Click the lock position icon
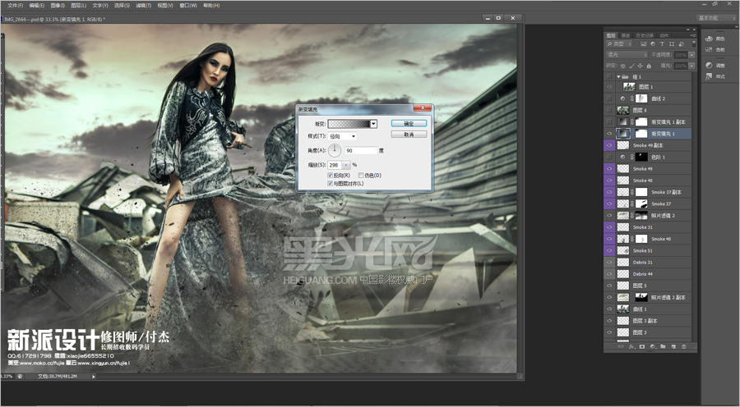The width and height of the screenshot is (740, 407). tap(641, 66)
